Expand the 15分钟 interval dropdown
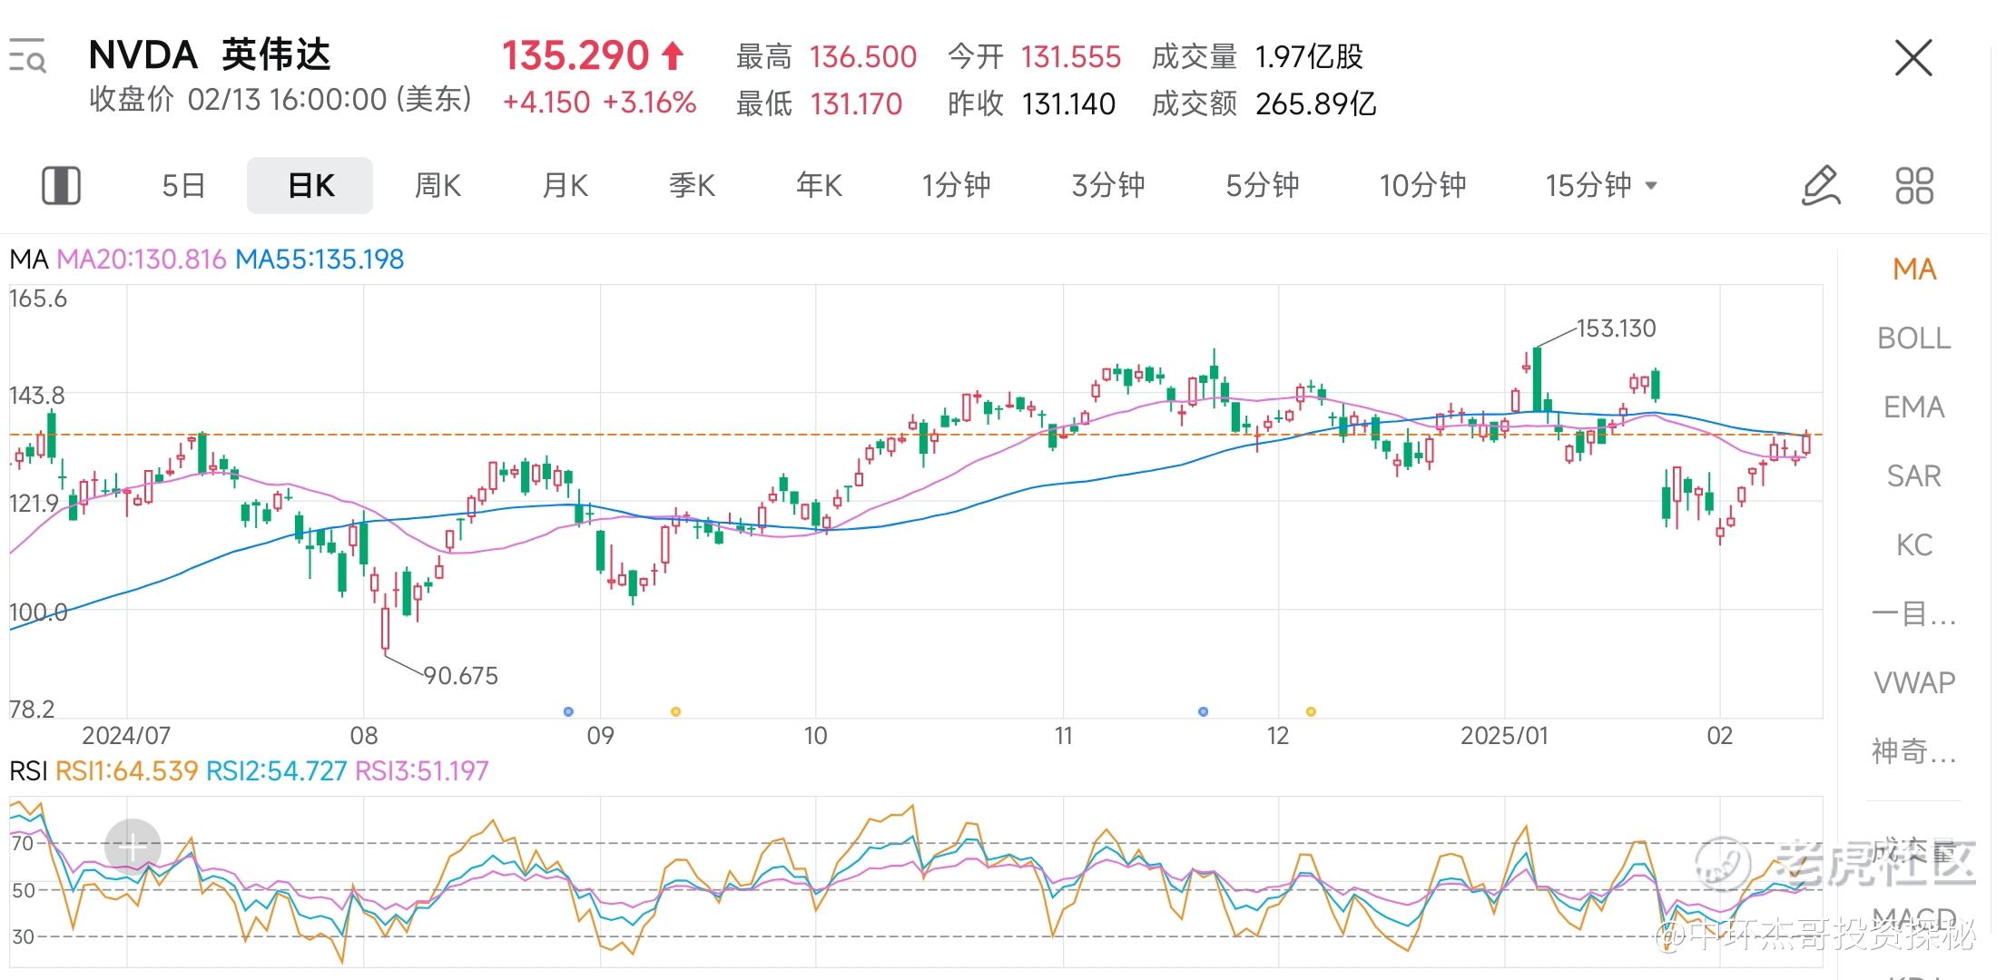This screenshot has width=2016, height=980. 1601,186
